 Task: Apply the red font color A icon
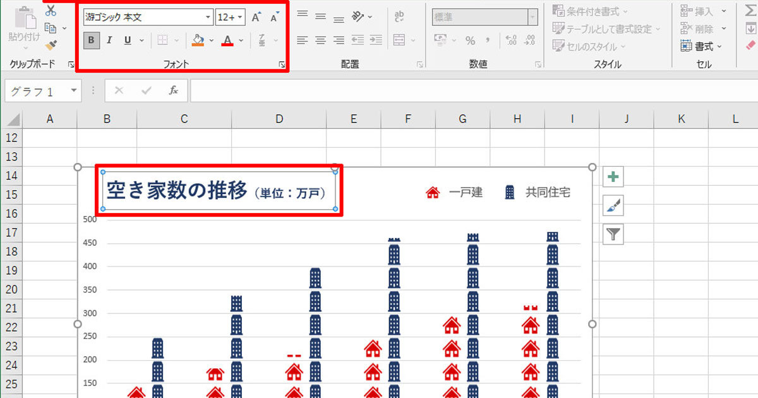227,40
